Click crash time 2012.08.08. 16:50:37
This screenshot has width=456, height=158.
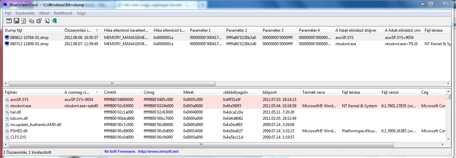81,38
